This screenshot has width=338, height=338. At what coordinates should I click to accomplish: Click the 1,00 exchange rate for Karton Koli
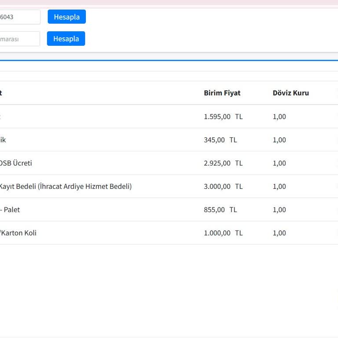(279, 233)
